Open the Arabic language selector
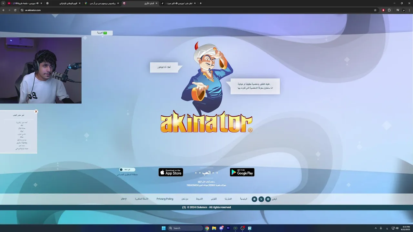This screenshot has height=232, width=413. coord(102,33)
